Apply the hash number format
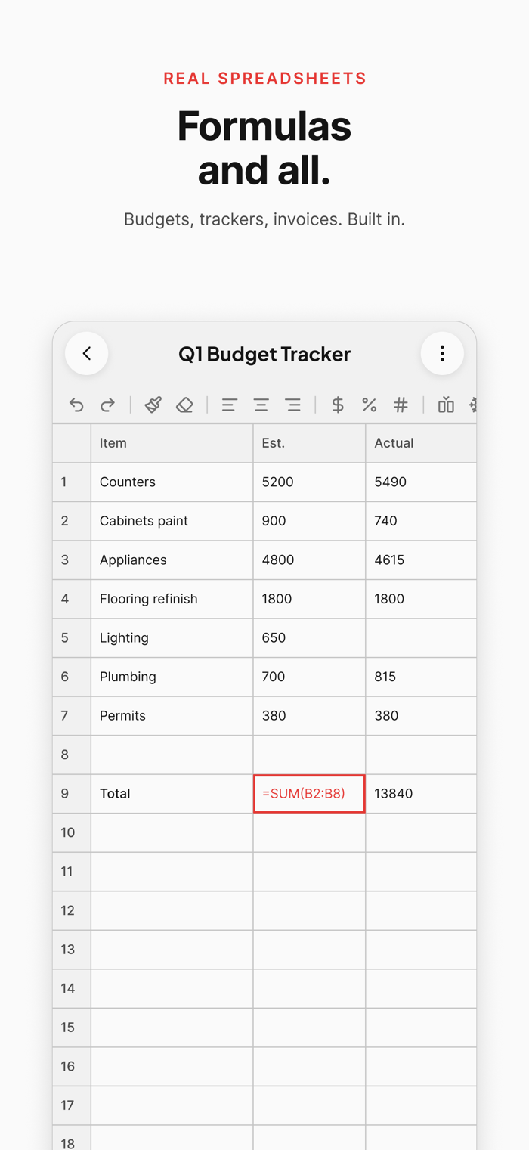 pyautogui.click(x=401, y=405)
